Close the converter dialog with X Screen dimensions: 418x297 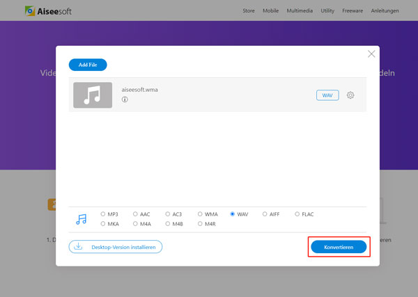[x=371, y=54]
